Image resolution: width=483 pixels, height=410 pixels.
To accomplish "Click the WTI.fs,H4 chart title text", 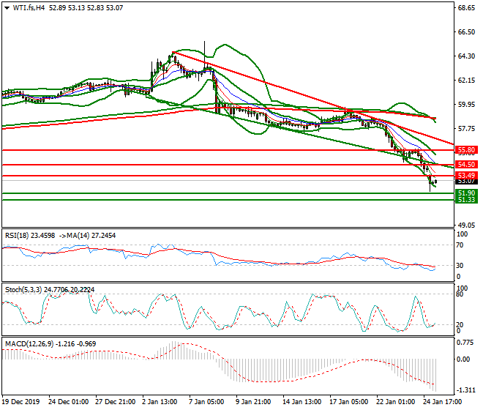I will point(29,8).
